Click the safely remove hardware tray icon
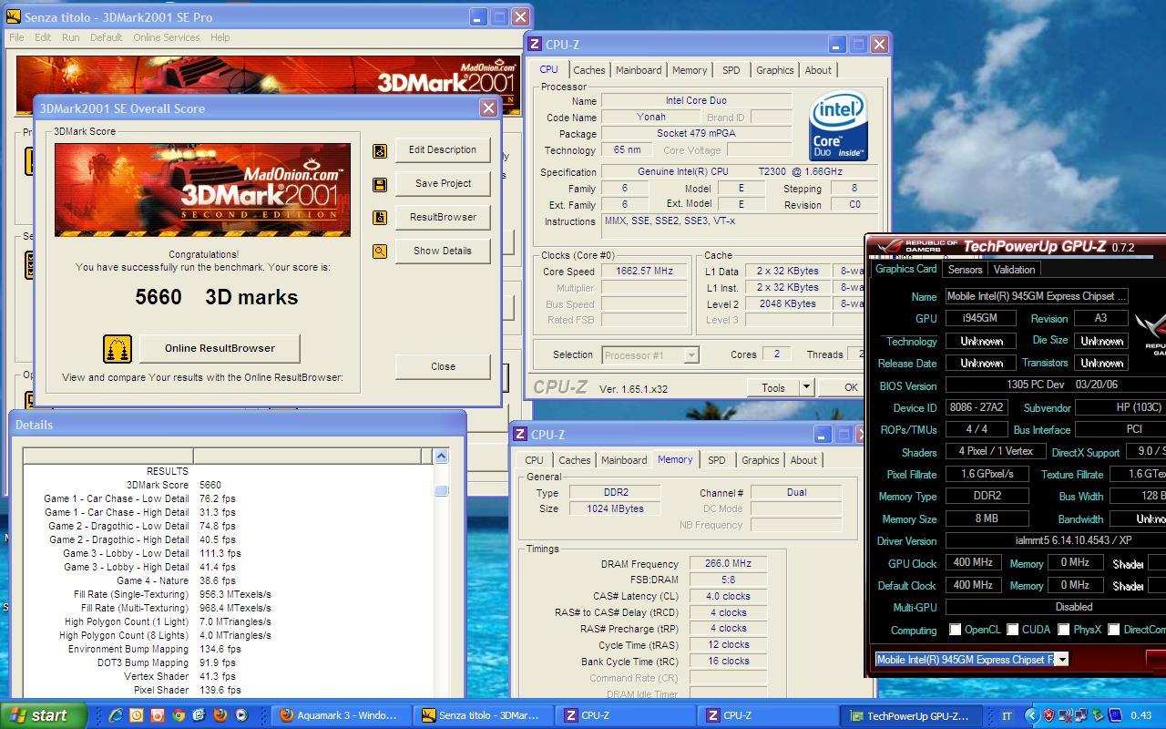The width and height of the screenshot is (1166, 729). pos(1098,715)
